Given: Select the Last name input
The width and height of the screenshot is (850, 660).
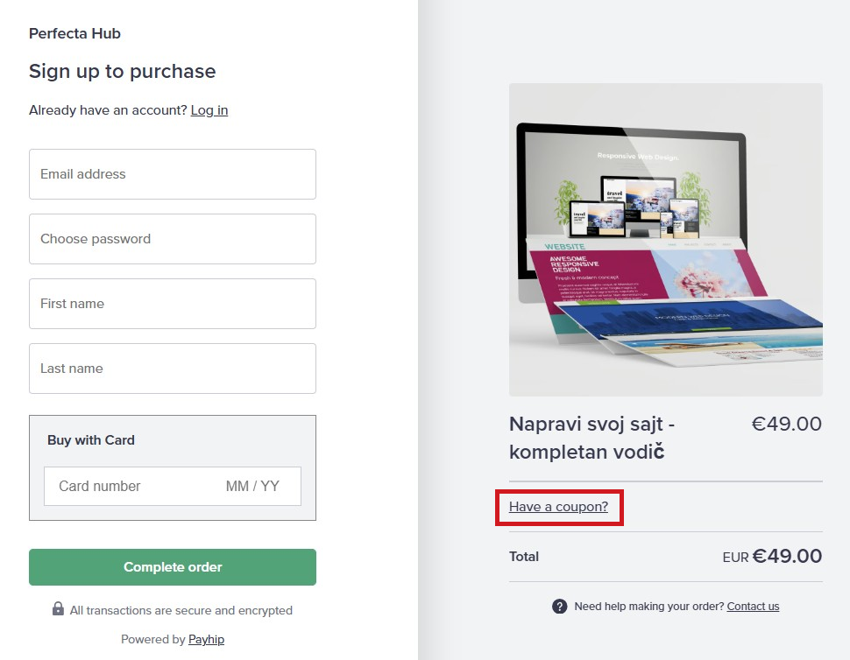Looking at the screenshot, I should pos(172,369).
